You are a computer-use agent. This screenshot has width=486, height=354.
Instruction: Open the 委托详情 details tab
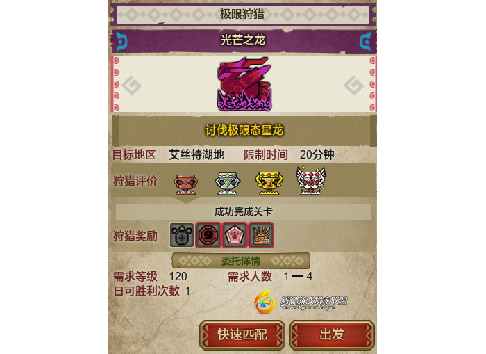tap(241, 261)
